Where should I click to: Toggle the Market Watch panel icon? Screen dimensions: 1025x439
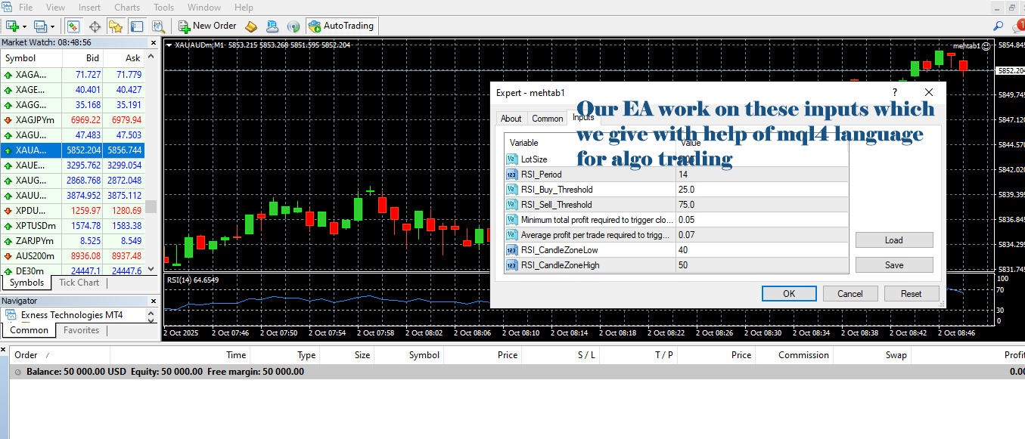(x=73, y=26)
